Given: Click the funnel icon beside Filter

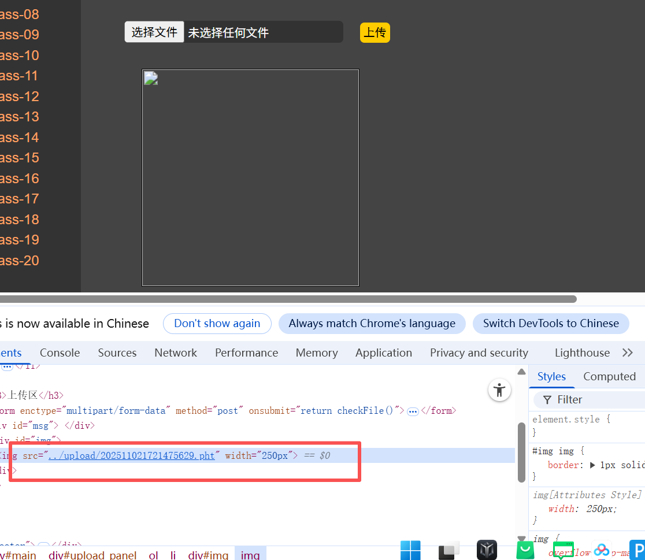Looking at the screenshot, I should point(547,399).
